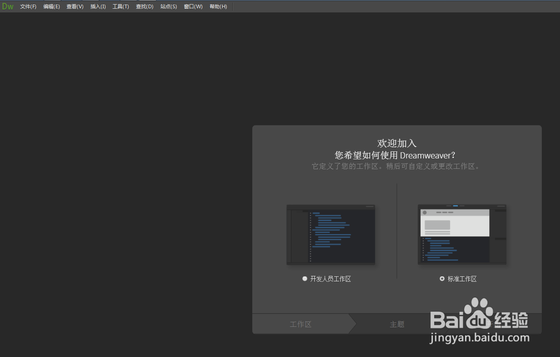Click the Dw application logo icon
Viewport: 560px width, 357px height.
[x=7, y=6]
